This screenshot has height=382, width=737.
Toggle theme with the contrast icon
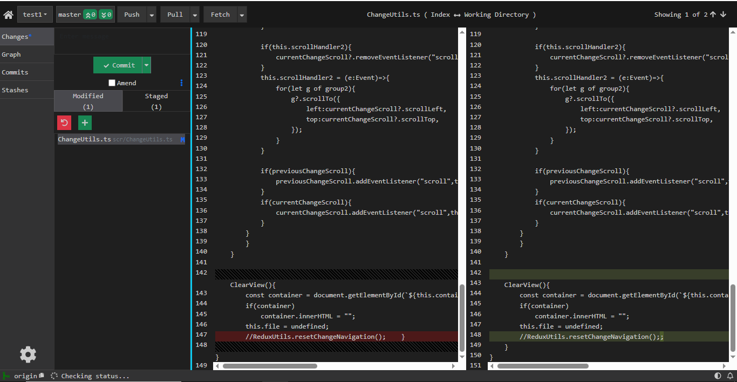[x=718, y=376]
